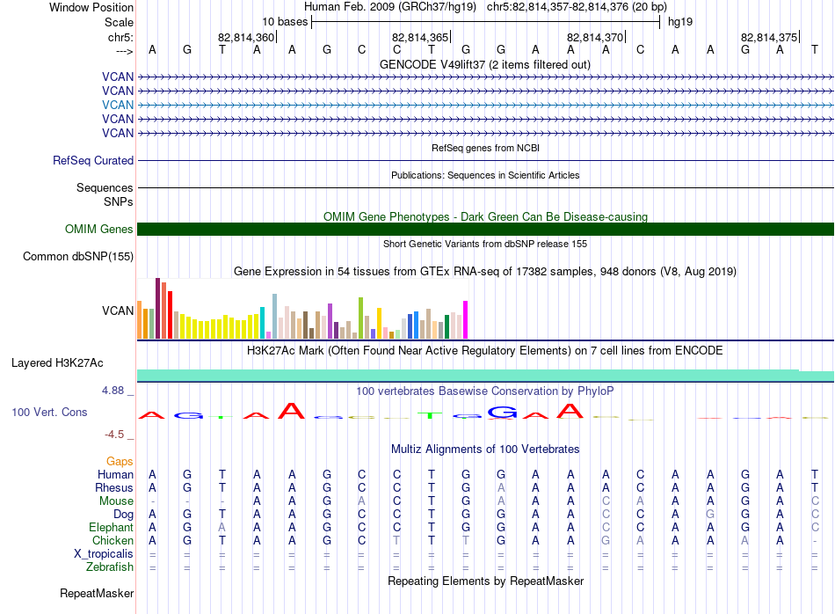
Task: Click the hg19 label beside the scale bar
Action: 680,22
